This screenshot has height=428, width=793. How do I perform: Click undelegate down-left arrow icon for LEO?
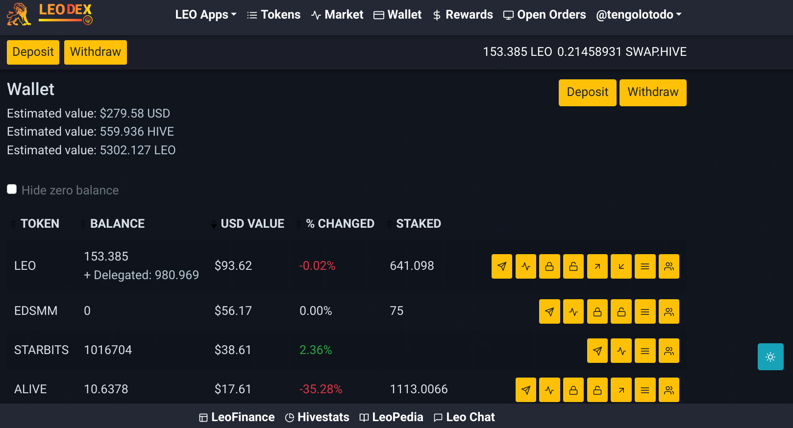click(621, 266)
